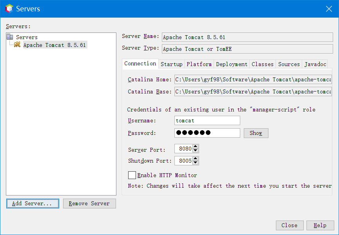Focus the Username field containing tomcat
The height and width of the screenshot is (235, 339).
(207, 120)
